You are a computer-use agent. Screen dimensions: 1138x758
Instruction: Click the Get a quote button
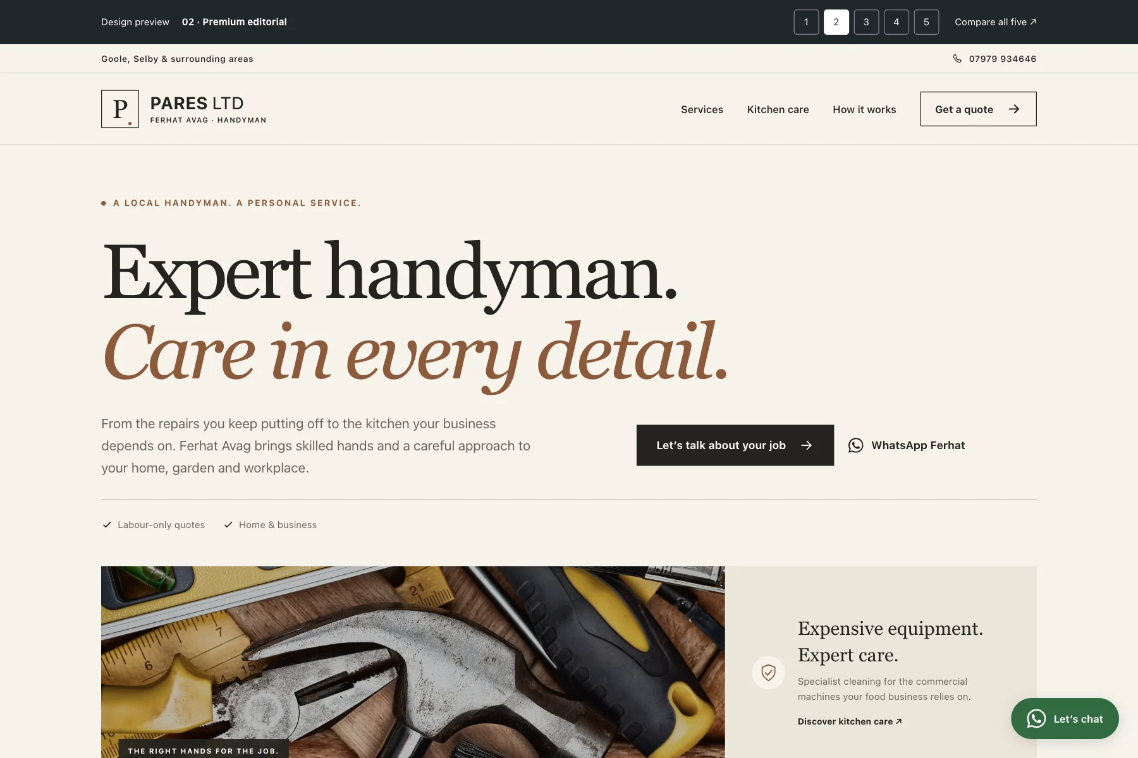[x=978, y=109]
